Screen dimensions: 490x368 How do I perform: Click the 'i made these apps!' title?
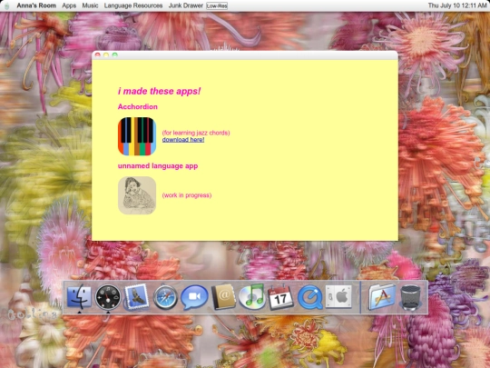click(x=160, y=91)
